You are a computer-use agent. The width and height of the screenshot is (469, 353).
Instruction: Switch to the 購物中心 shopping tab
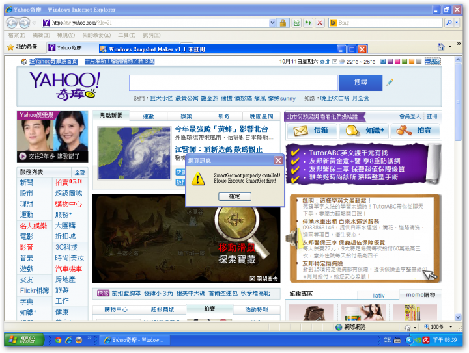pos(116,309)
